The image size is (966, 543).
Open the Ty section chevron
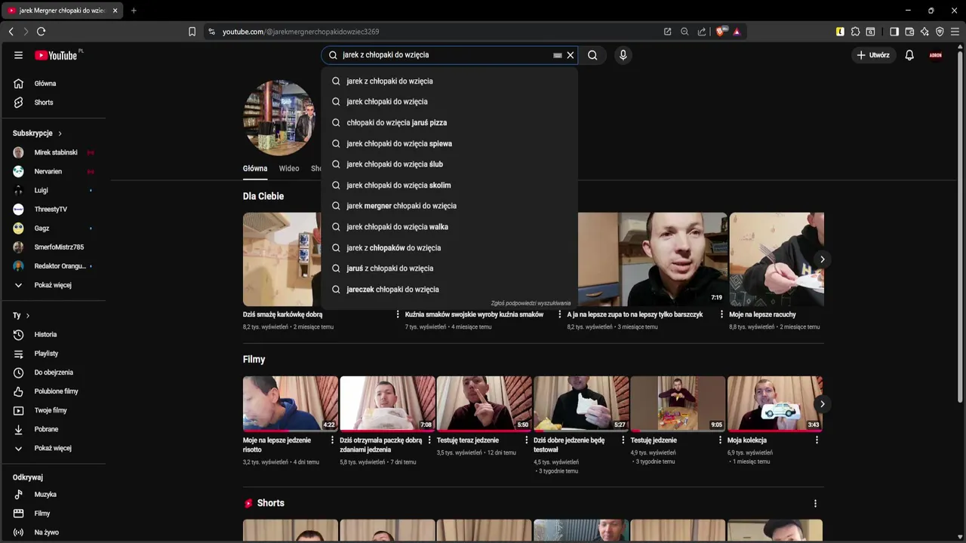[x=28, y=315]
